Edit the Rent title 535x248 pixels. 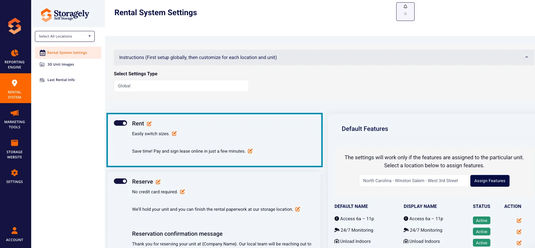[x=149, y=124]
